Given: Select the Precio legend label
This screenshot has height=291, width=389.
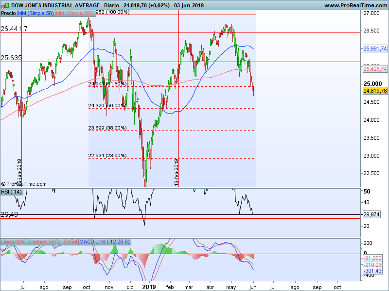Looking at the screenshot, I should pyautogui.click(x=8, y=13).
